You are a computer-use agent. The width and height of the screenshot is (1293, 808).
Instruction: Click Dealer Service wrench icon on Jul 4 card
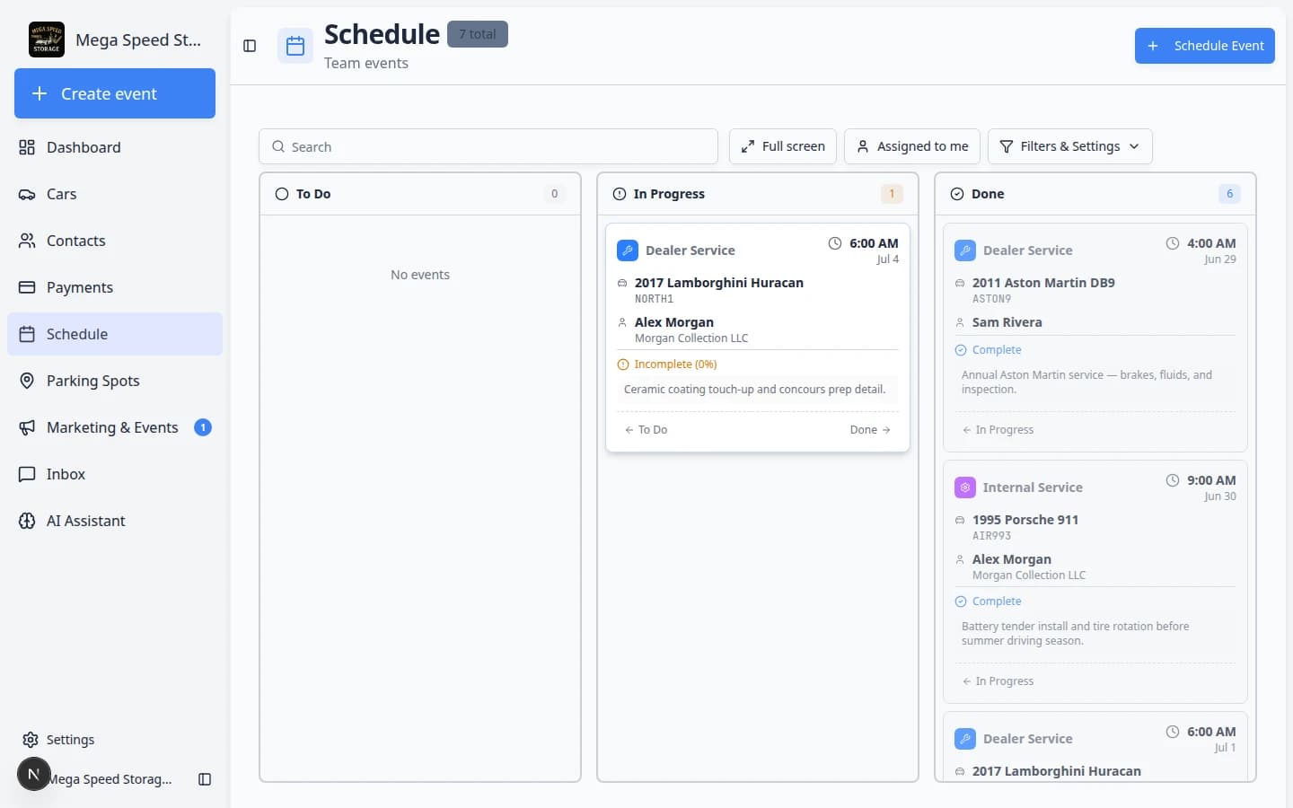[x=628, y=250]
